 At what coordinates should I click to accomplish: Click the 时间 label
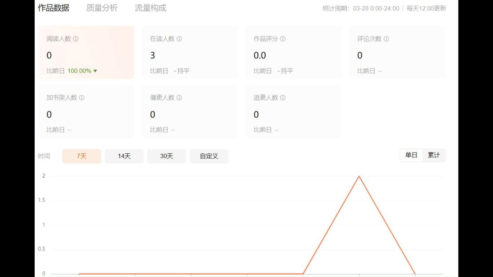[x=44, y=156]
